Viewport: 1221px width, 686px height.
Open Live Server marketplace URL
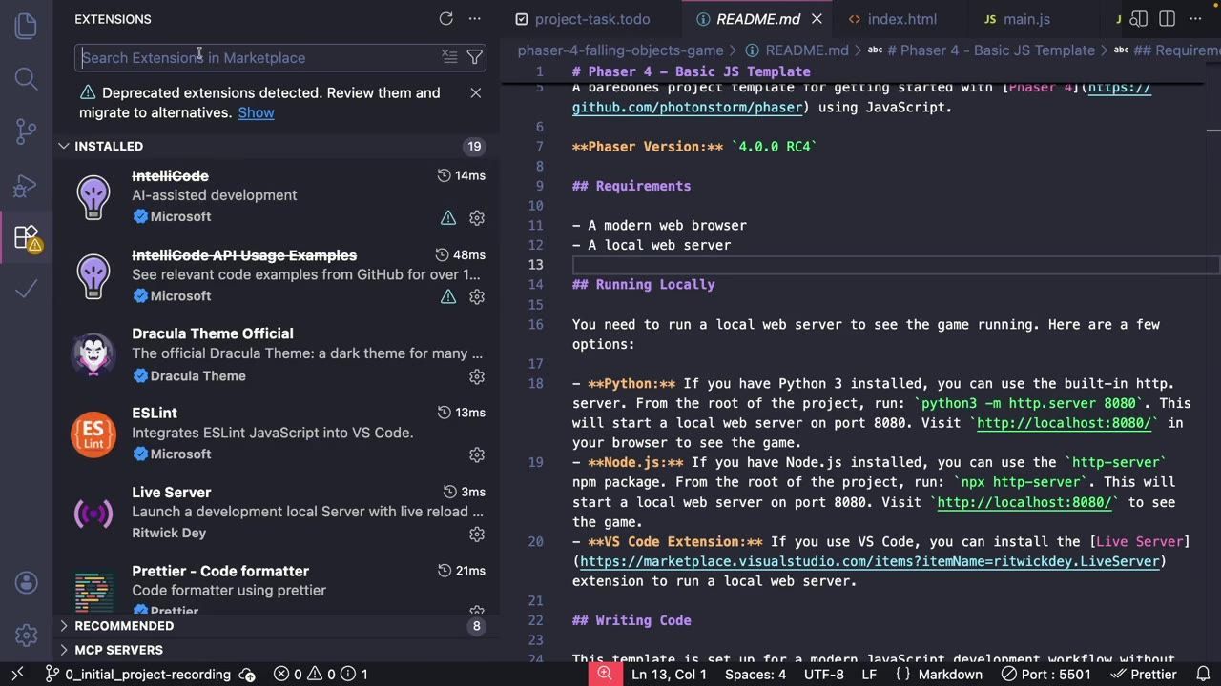[x=869, y=561]
